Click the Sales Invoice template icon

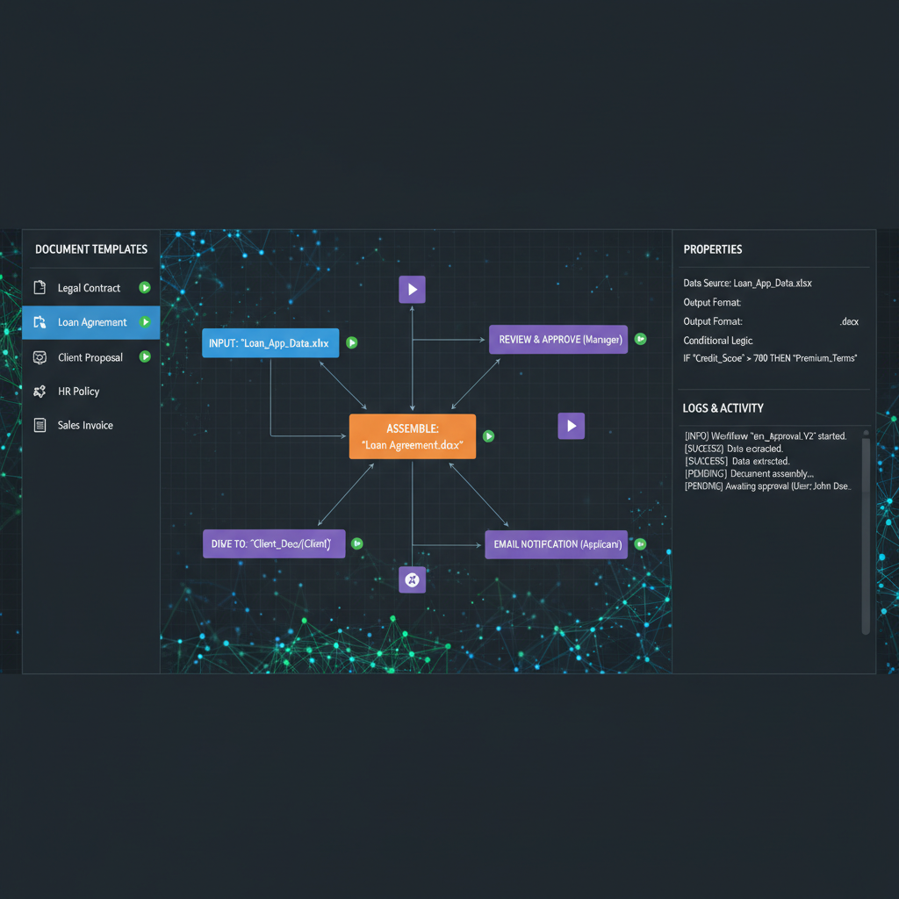[39, 425]
